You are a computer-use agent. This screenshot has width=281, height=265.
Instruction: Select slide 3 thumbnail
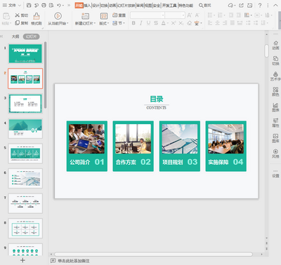coord(25,103)
